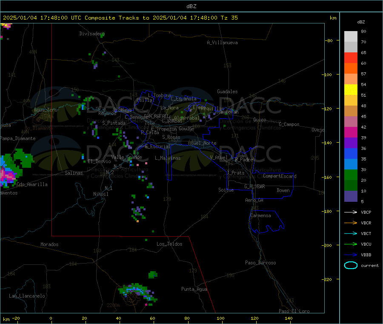Click the purple 5 dBZ color swatch
Screen dimensions: 383x324
coord(351,196)
